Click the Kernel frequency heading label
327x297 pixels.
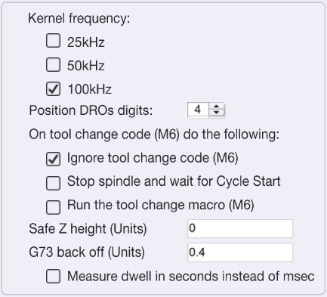pyautogui.click(x=79, y=19)
